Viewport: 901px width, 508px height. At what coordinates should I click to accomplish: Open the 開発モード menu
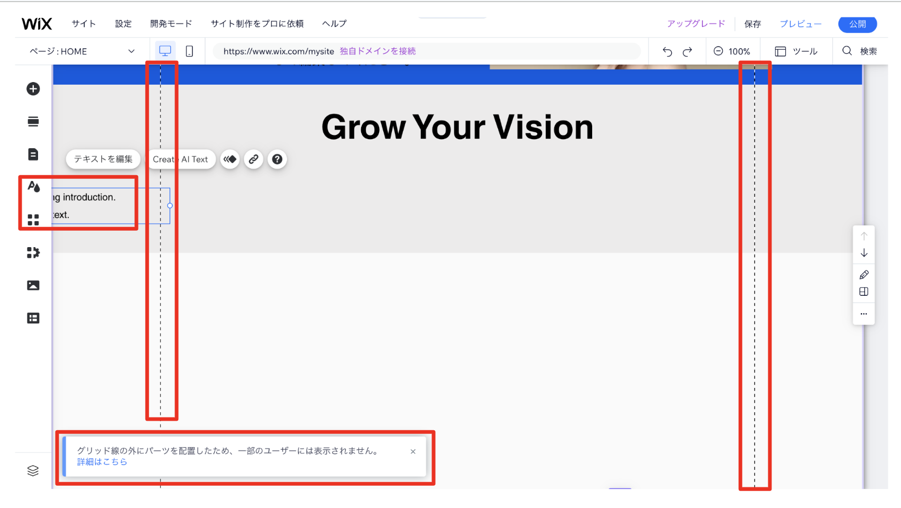coord(170,23)
